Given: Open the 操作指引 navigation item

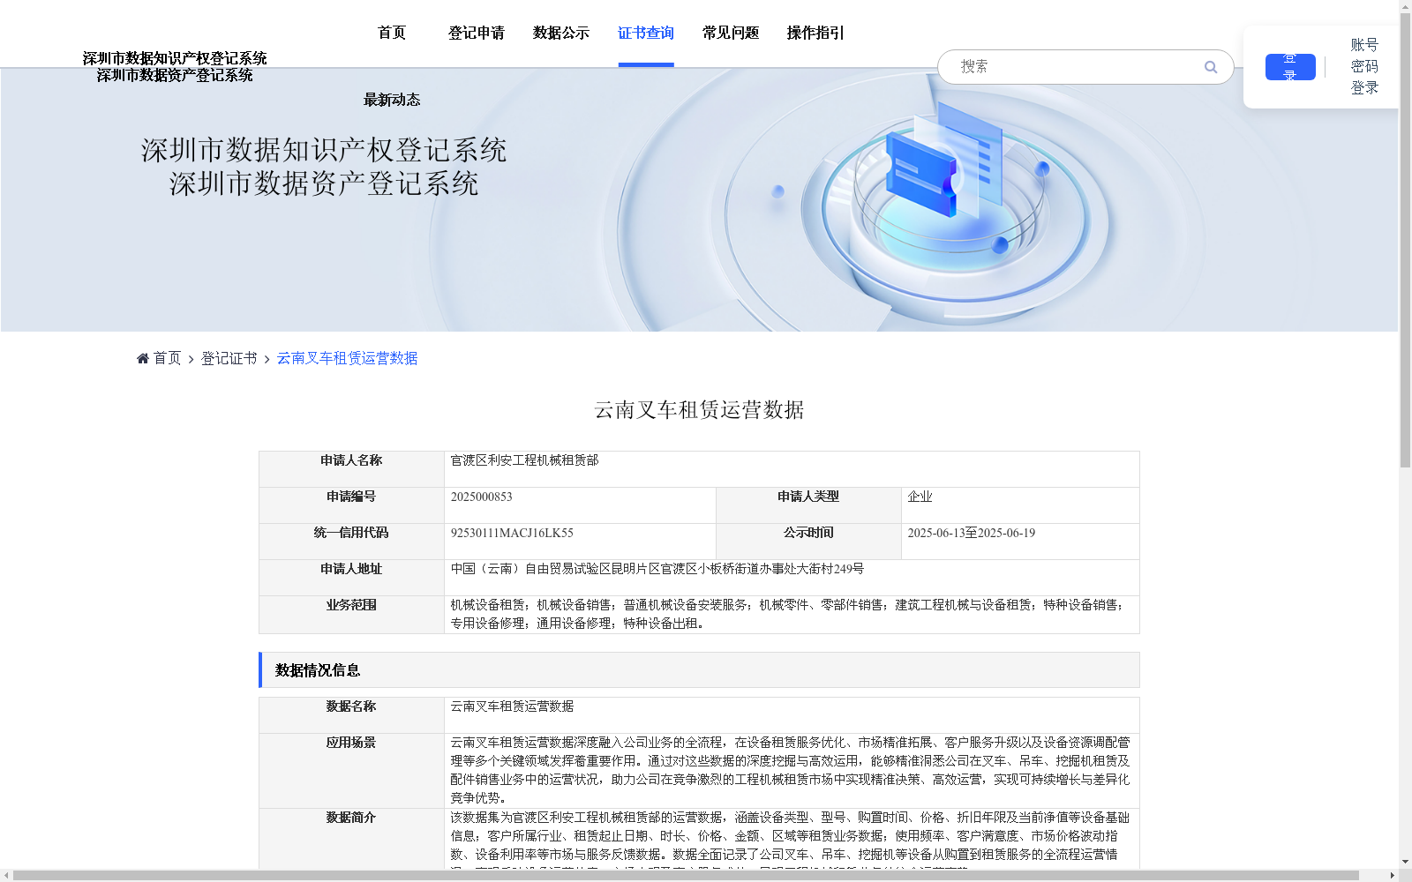Looking at the screenshot, I should tap(815, 33).
